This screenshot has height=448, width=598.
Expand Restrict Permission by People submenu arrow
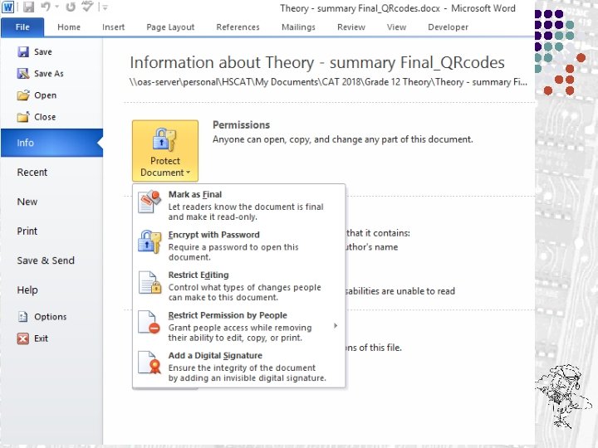point(336,326)
